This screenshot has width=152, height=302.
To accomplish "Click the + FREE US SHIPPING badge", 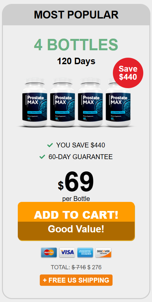I will [x=76, y=280].
